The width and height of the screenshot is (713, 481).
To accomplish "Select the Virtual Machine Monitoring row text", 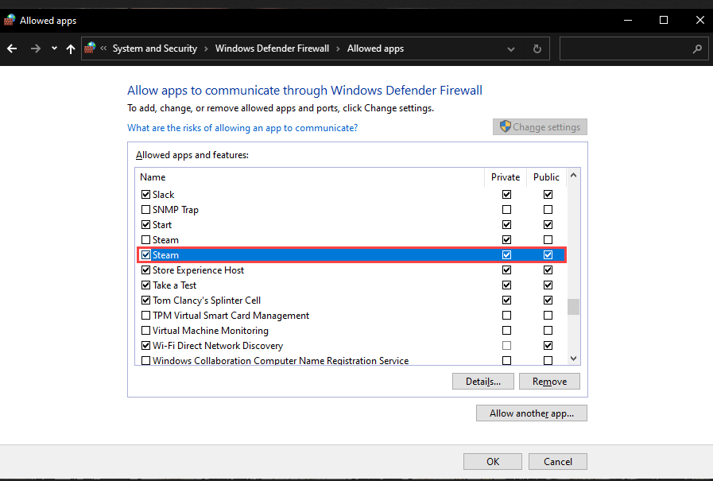I will click(211, 331).
